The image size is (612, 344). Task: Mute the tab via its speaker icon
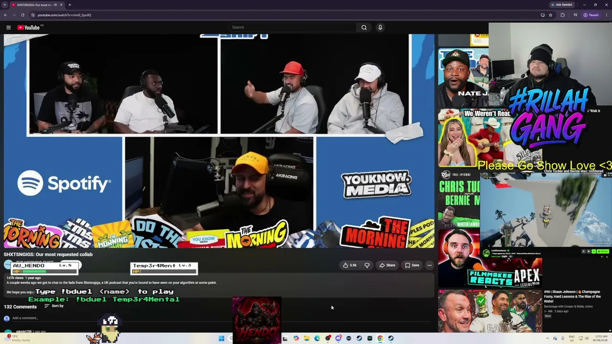pyautogui.click(x=55, y=5)
